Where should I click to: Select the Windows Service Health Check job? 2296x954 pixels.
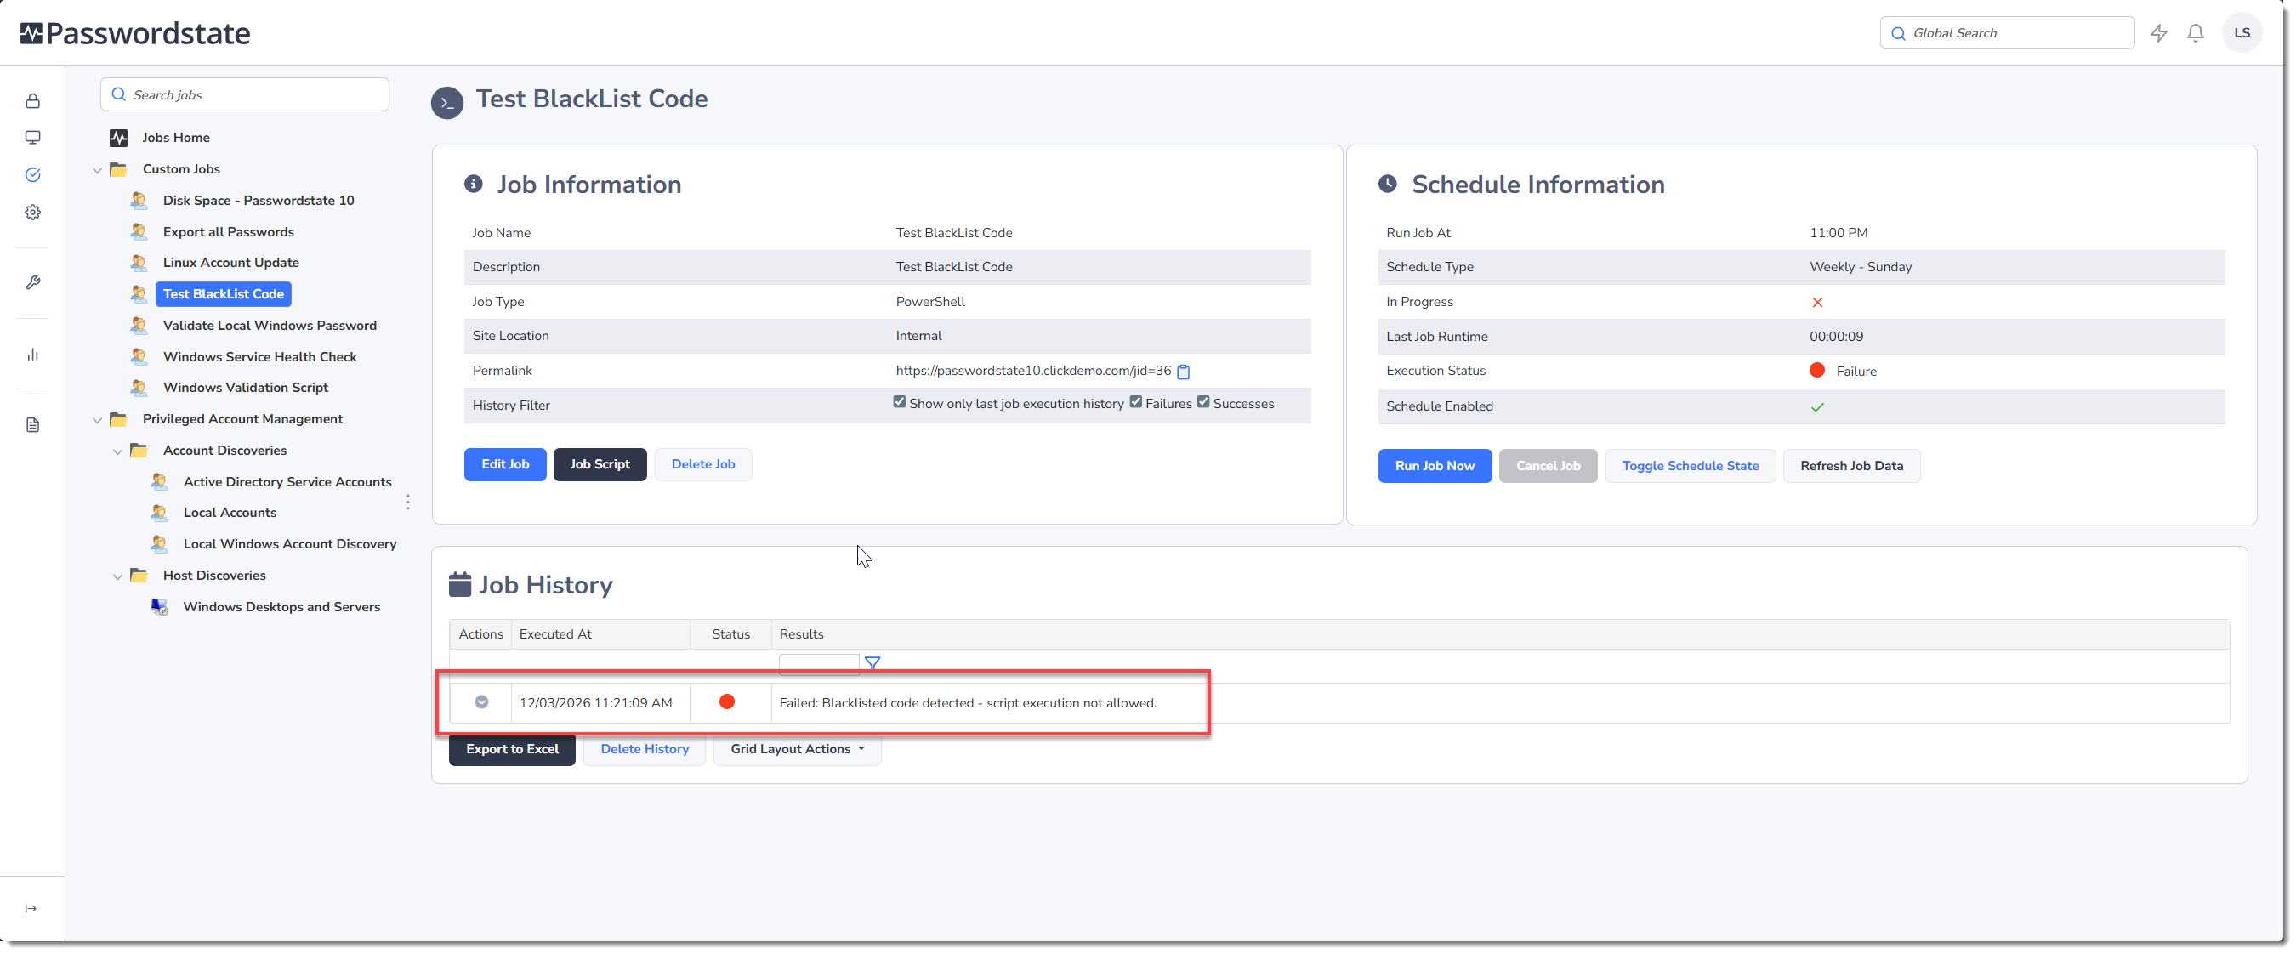[259, 356]
